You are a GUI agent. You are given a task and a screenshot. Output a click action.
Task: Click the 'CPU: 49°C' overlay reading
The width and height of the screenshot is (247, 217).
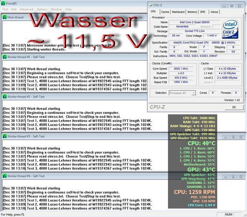click(x=201, y=143)
